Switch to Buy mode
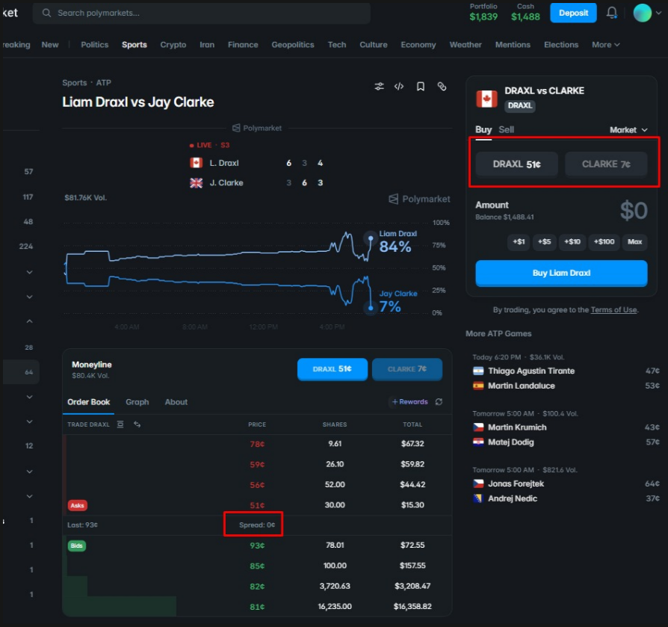Screen dimensions: 668x627 click(483, 129)
